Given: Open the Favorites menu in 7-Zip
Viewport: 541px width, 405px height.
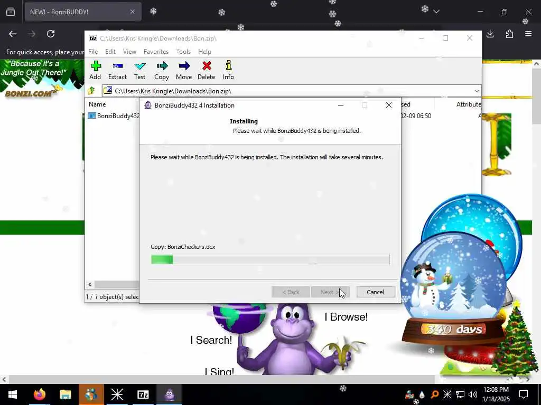Looking at the screenshot, I should 156,52.
